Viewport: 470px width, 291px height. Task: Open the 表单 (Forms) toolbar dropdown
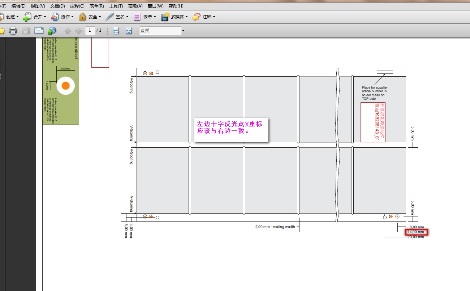pyautogui.click(x=145, y=17)
